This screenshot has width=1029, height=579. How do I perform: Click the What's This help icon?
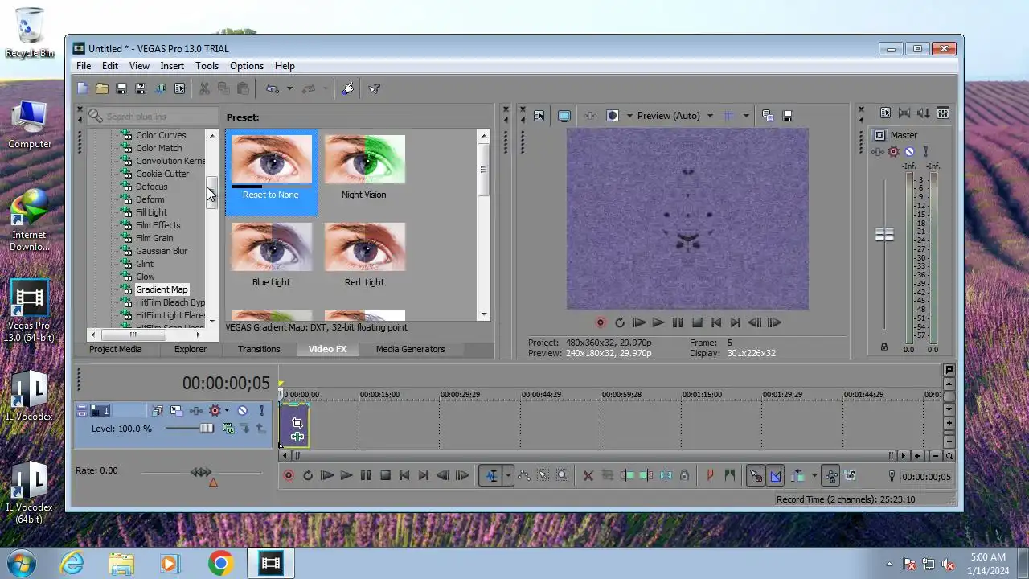pos(374,88)
